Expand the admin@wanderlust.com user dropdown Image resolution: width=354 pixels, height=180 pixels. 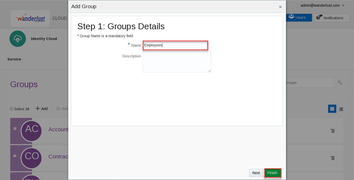(343, 6)
